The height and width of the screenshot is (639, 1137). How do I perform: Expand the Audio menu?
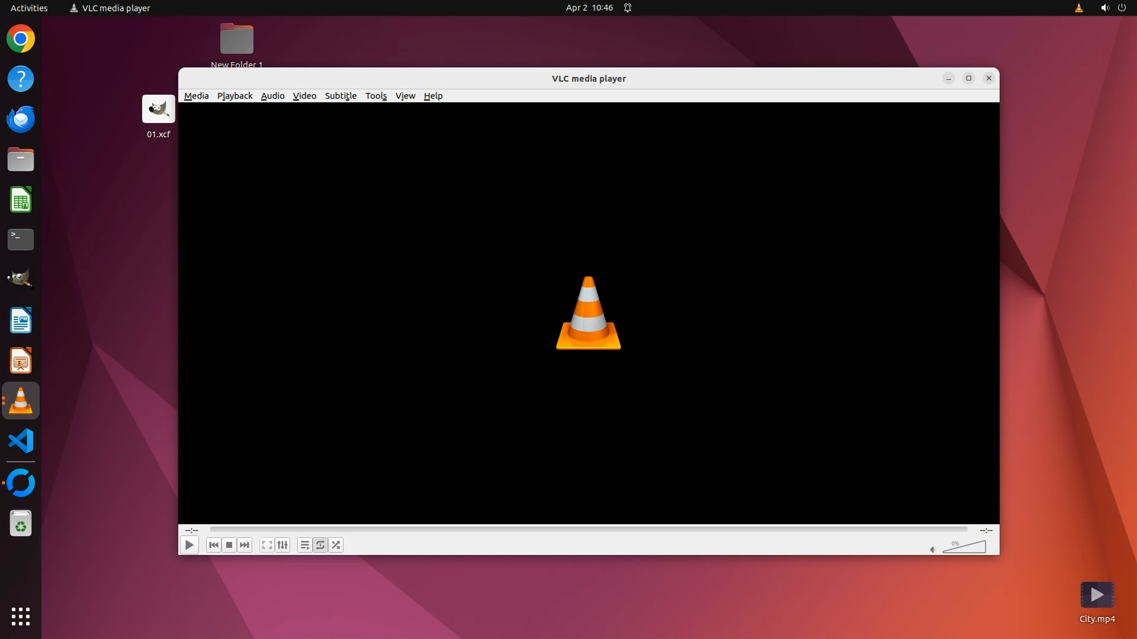(272, 96)
